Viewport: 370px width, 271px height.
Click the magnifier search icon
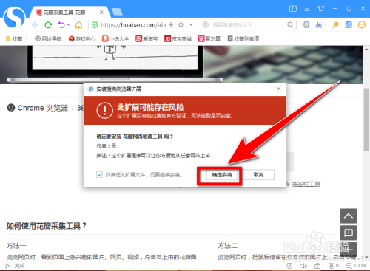(x=290, y=25)
